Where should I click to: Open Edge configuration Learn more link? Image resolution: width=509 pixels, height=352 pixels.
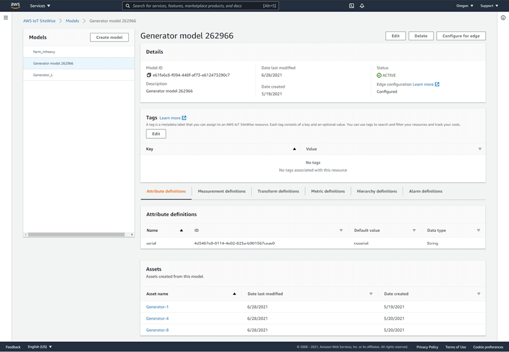coord(423,84)
